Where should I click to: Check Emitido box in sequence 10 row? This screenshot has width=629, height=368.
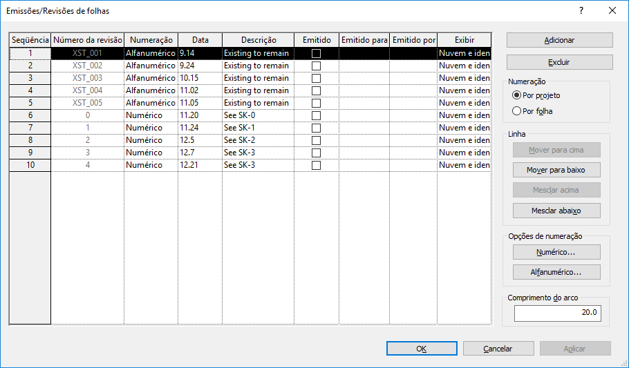(316, 165)
